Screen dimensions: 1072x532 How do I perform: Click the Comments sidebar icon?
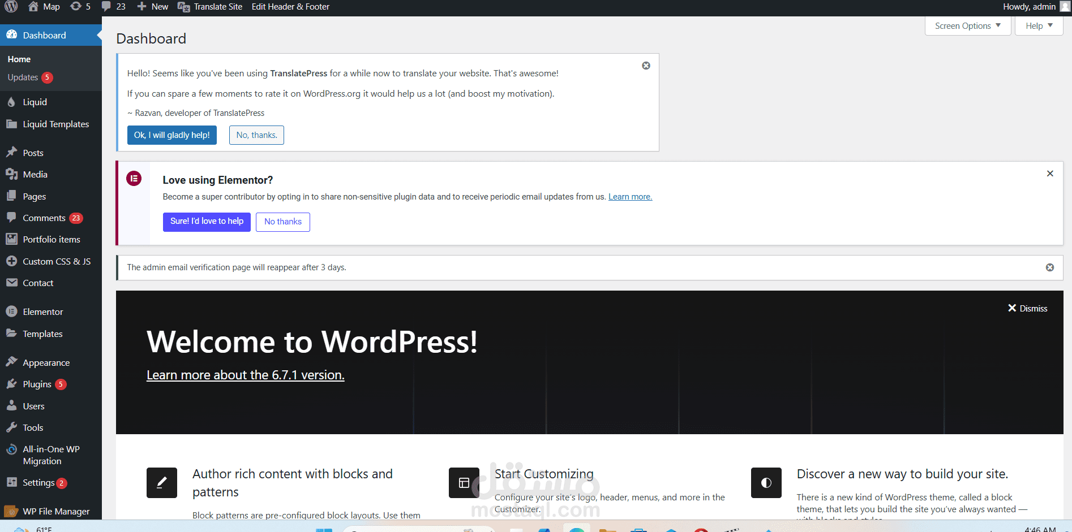pyautogui.click(x=11, y=218)
